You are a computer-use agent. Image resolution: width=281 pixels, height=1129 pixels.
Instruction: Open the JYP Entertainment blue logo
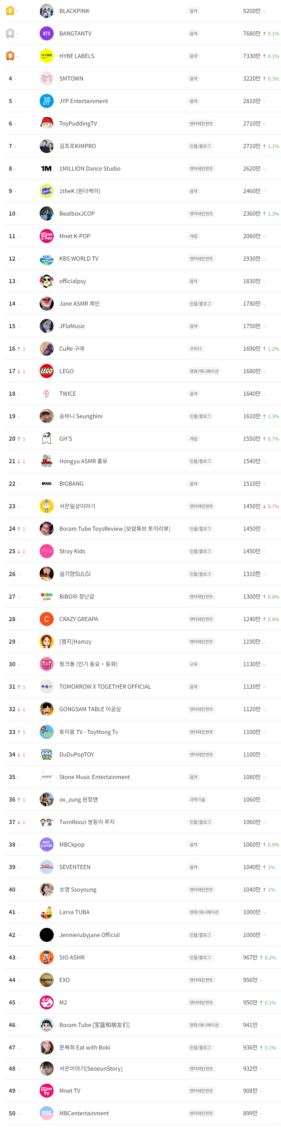pos(46,101)
